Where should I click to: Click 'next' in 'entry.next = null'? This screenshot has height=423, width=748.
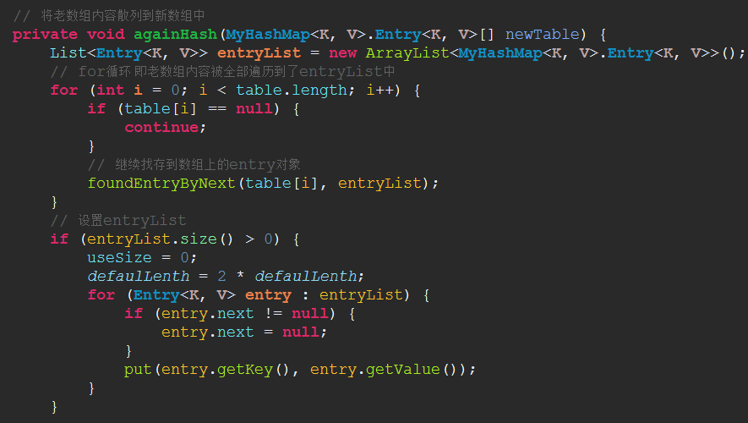pyautogui.click(x=236, y=332)
